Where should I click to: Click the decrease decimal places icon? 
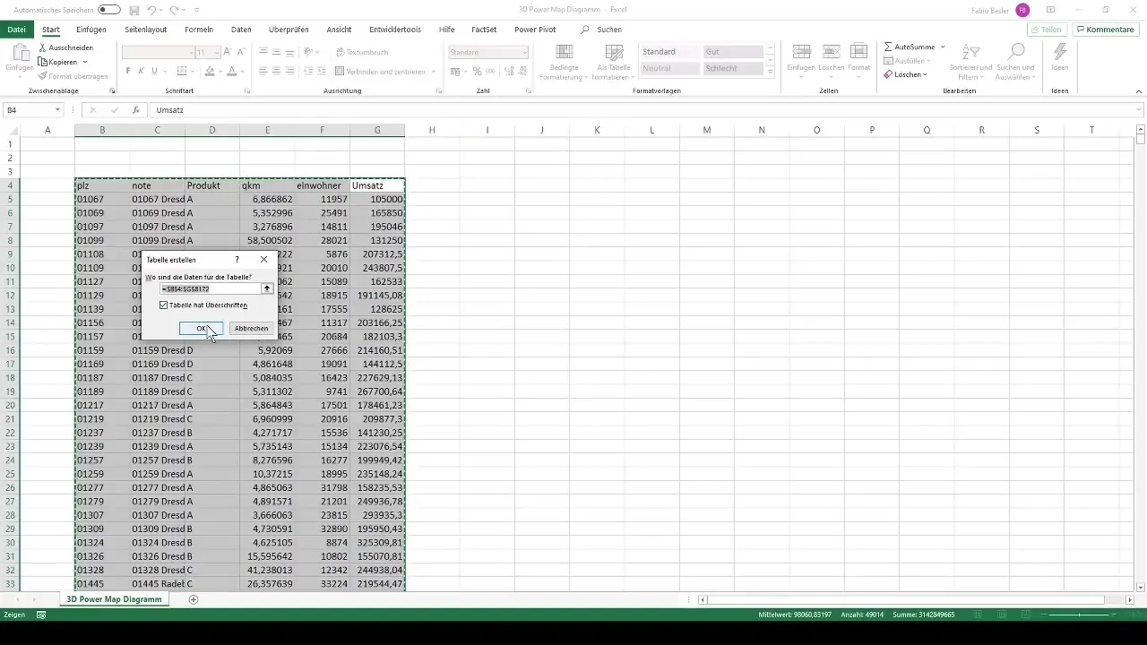[x=523, y=72]
